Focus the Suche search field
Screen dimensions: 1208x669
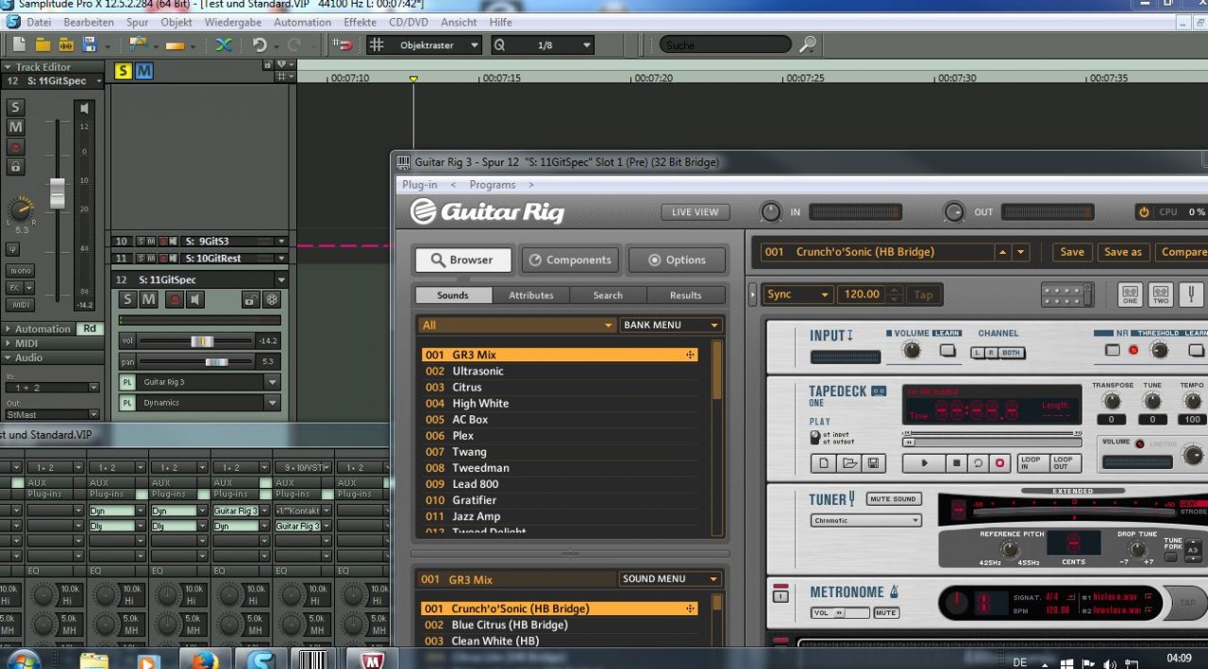pyautogui.click(x=725, y=44)
